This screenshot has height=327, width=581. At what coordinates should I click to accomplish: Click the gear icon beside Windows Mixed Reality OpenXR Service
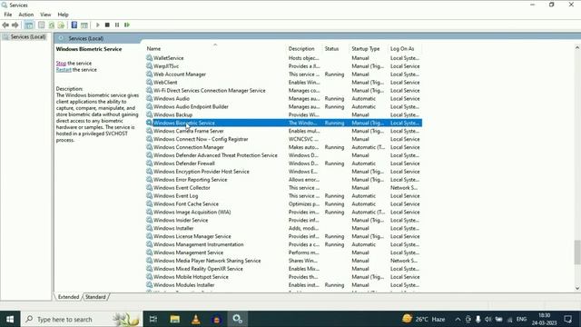(x=149, y=269)
